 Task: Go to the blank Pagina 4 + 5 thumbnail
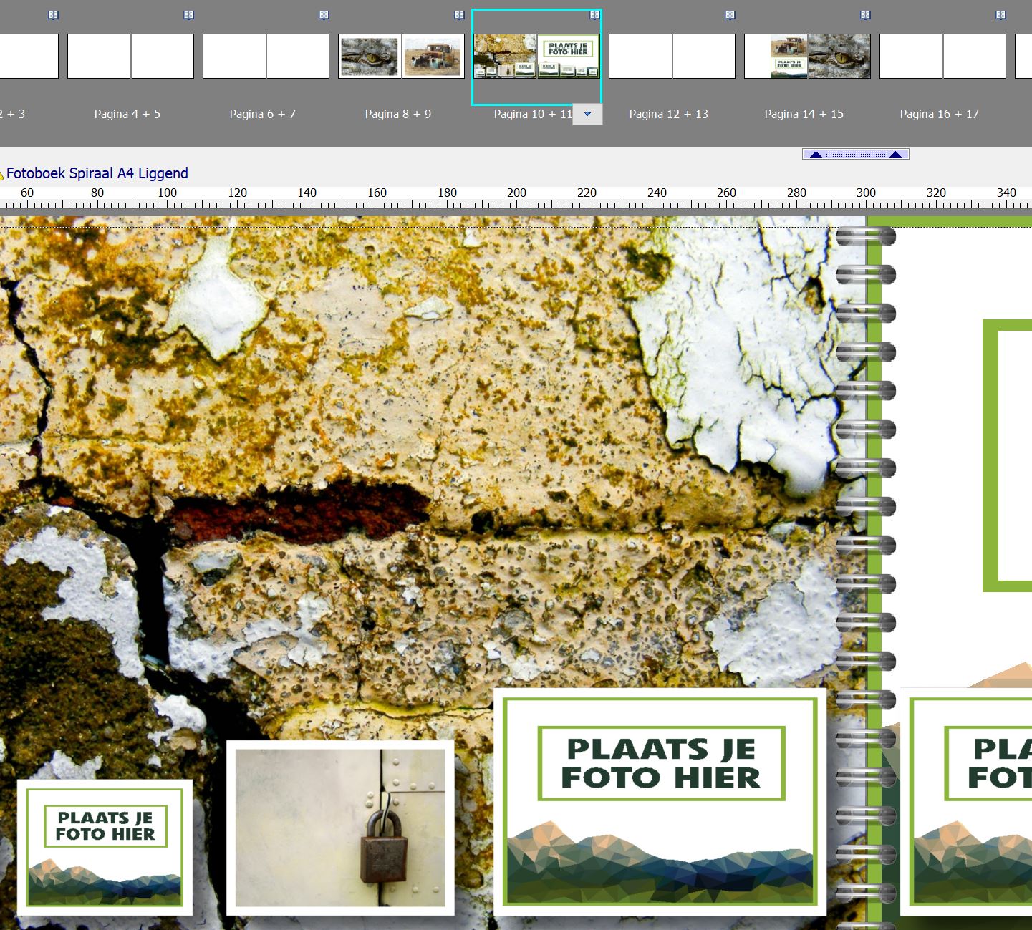(x=130, y=57)
